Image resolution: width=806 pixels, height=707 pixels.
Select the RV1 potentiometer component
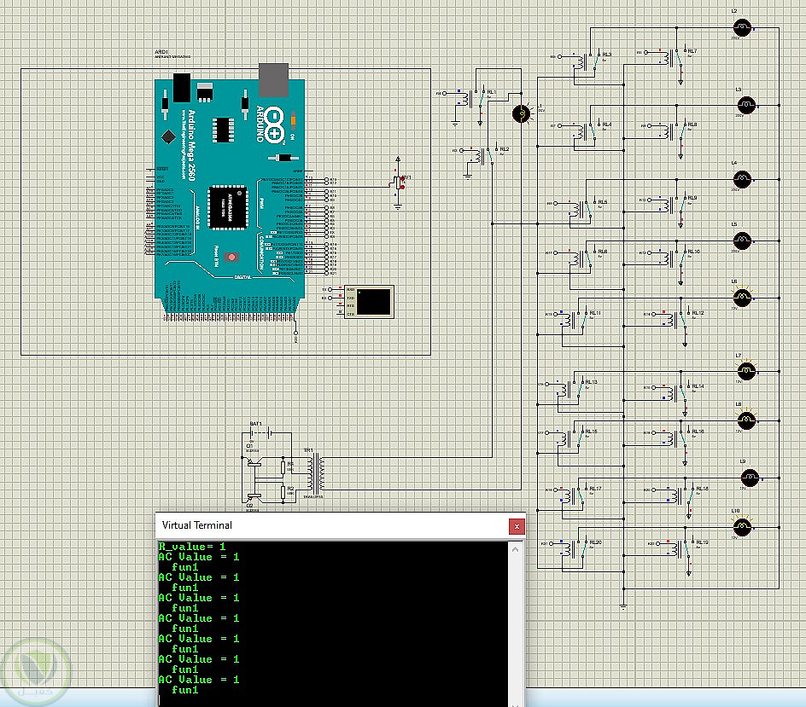pos(399,183)
